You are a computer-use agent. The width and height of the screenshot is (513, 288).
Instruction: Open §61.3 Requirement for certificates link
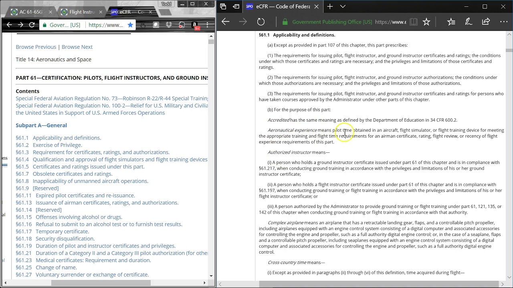pyautogui.click(x=93, y=152)
